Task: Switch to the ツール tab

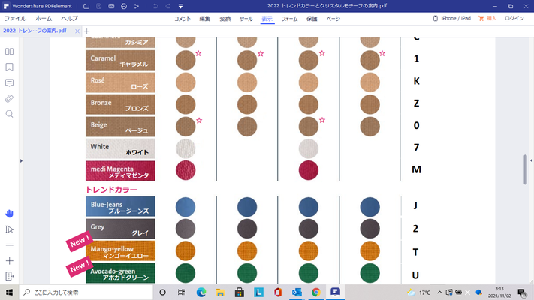Action: click(x=246, y=19)
